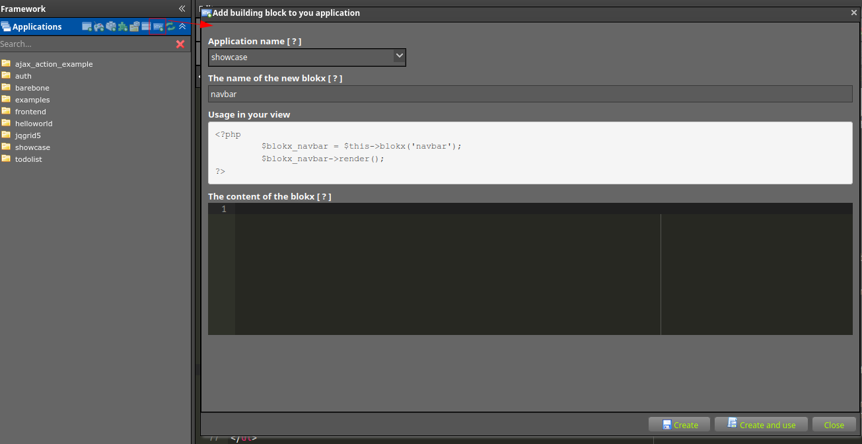Click the add application window icon
862x444 pixels.
point(87,26)
